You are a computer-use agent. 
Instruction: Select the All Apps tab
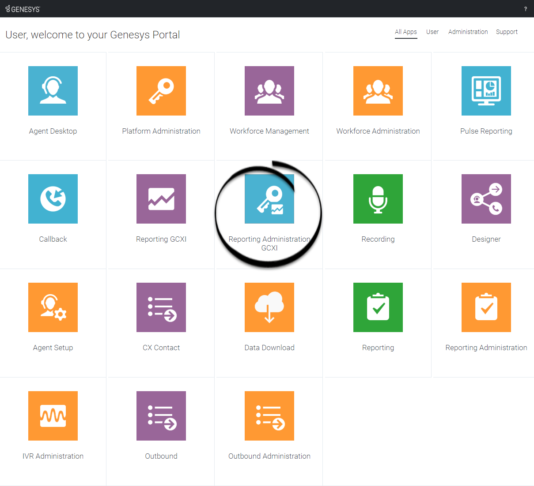[406, 32]
